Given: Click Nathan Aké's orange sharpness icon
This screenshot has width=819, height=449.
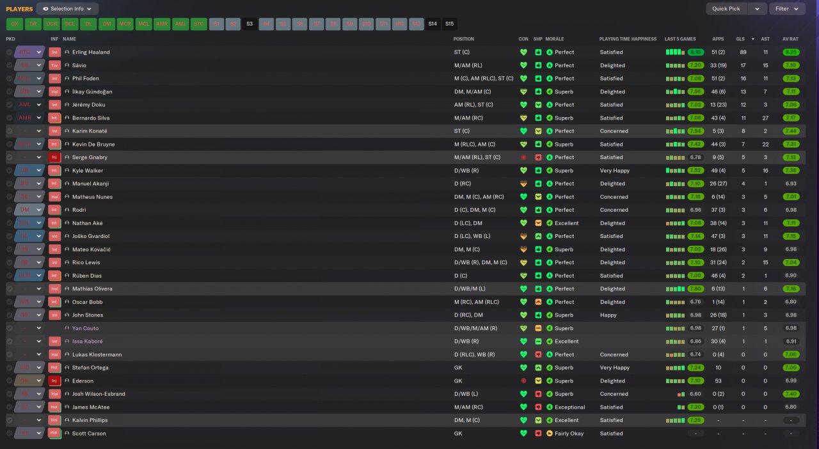Looking at the screenshot, I should (x=538, y=223).
